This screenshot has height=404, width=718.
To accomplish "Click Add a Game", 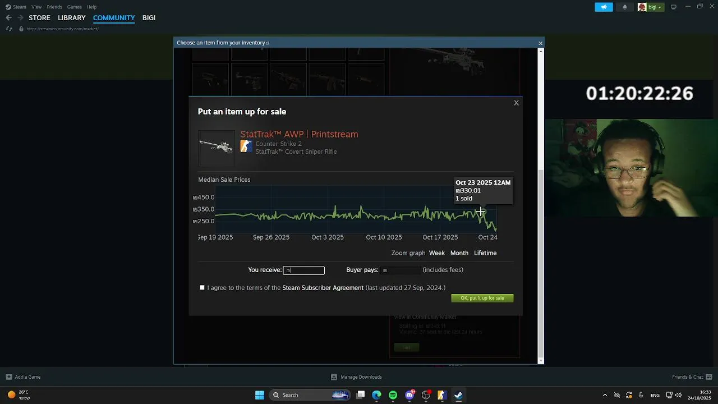I will [23, 377].
